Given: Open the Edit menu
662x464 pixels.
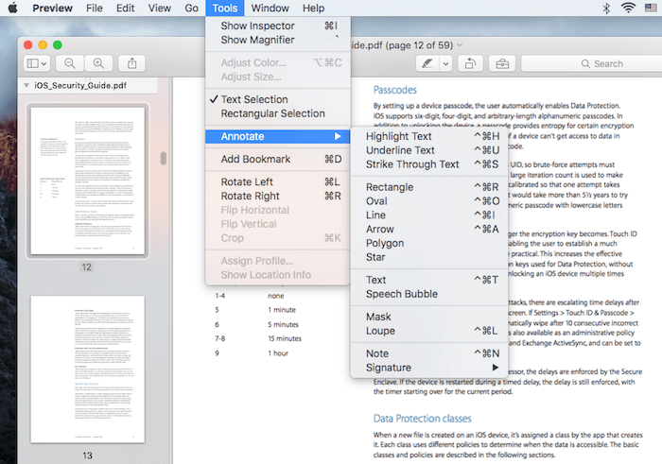Looking at the screenshot, I should [125, 8].
